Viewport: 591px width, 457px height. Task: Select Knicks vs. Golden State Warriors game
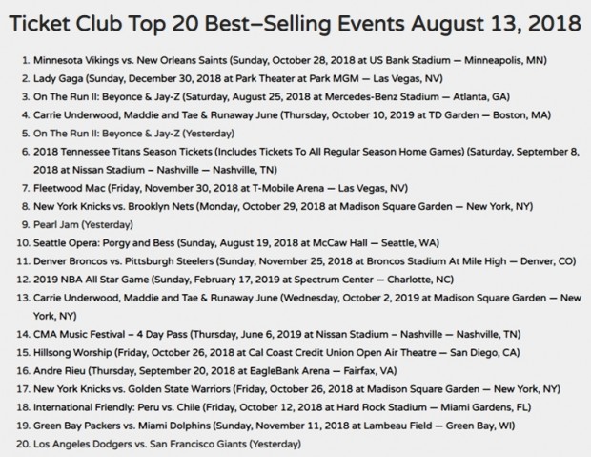[x=296, y=389]
